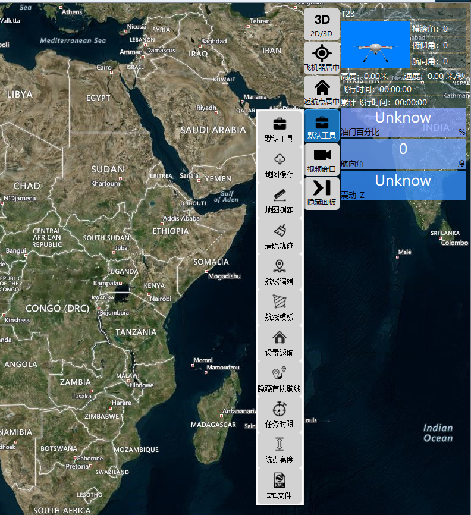Toggle the 2D/3D map view button
The height and width of the screenshot is (515, 471).
[x=322, y=25]
